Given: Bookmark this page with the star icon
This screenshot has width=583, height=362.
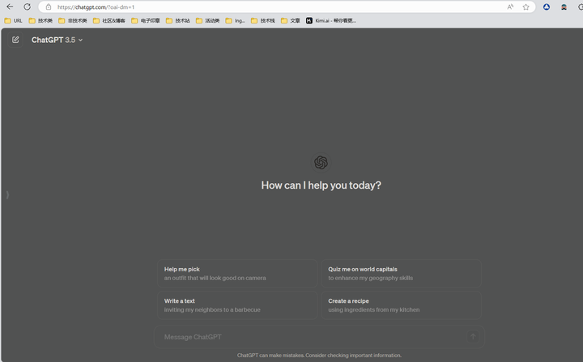Looking at the screenshot, I should point(526,6).
